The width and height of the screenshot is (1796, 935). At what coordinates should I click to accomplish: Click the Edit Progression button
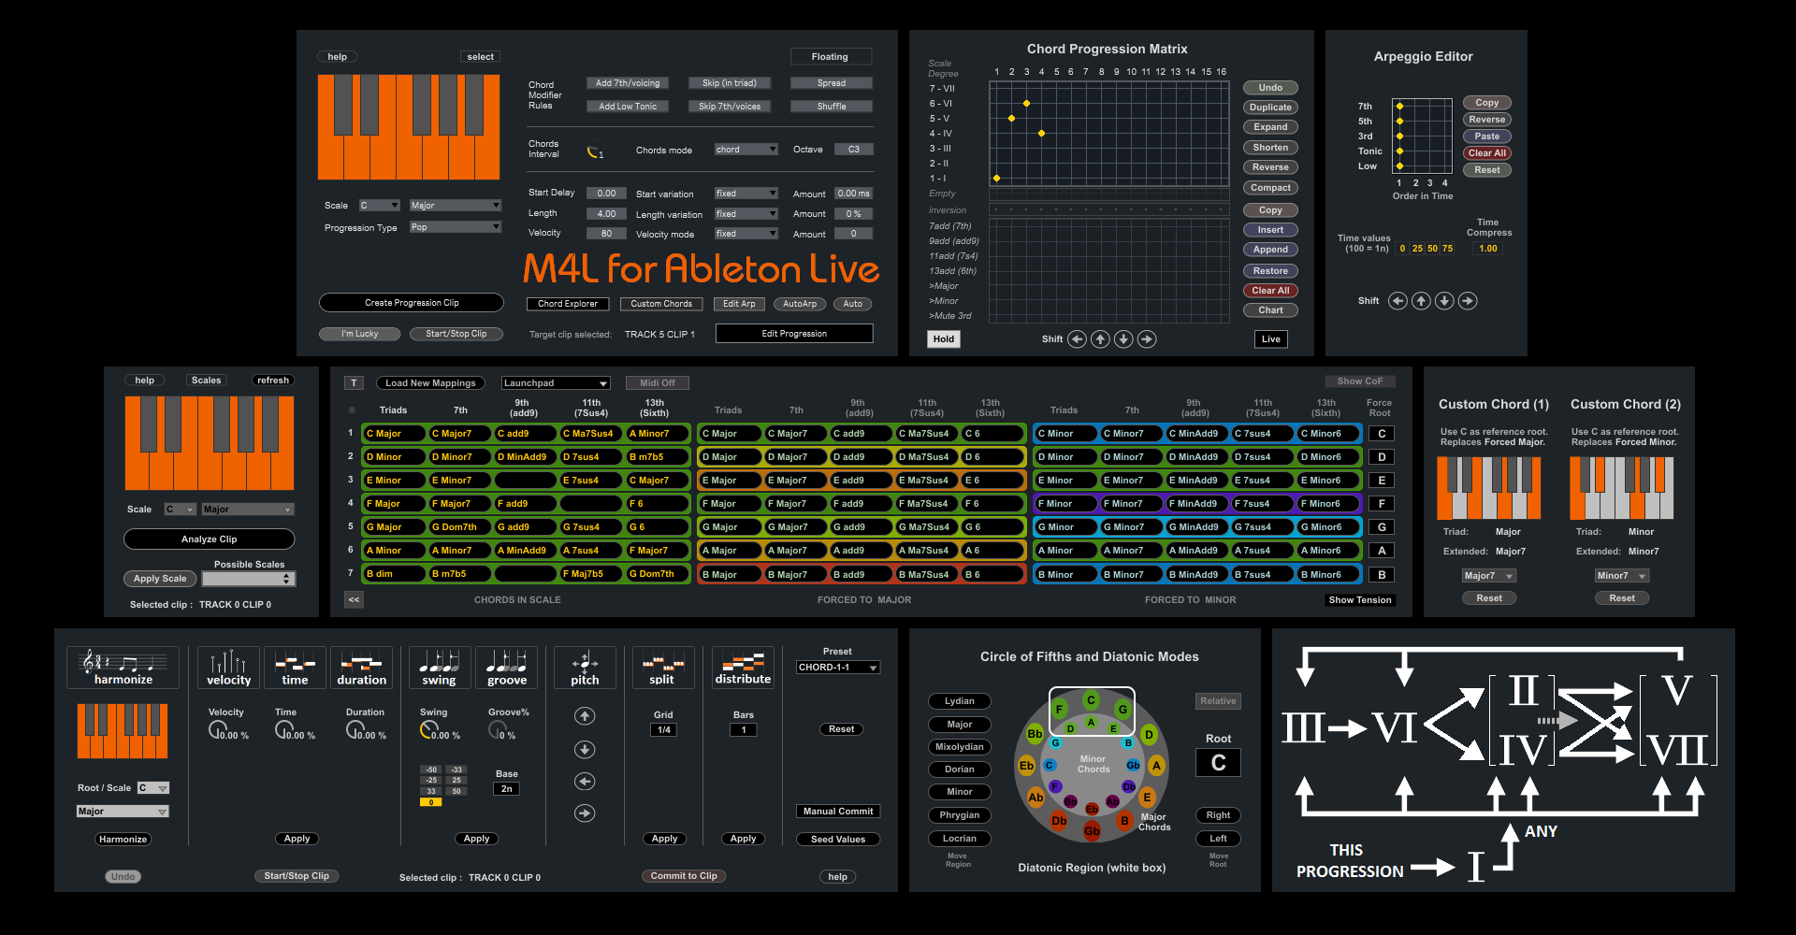pos(794,334)
